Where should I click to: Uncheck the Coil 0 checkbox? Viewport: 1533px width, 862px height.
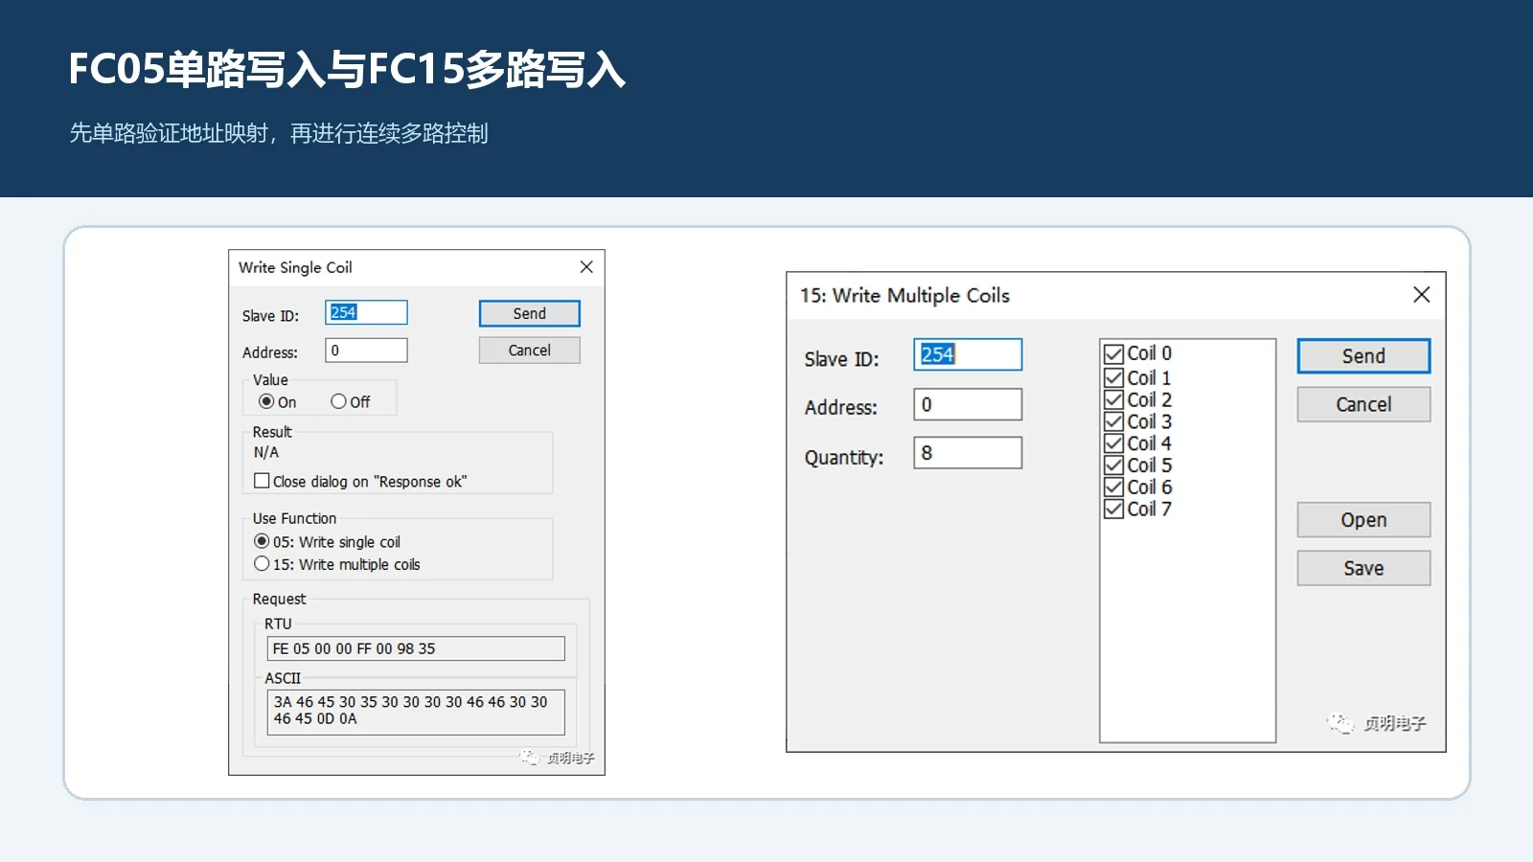(1113, 353)
